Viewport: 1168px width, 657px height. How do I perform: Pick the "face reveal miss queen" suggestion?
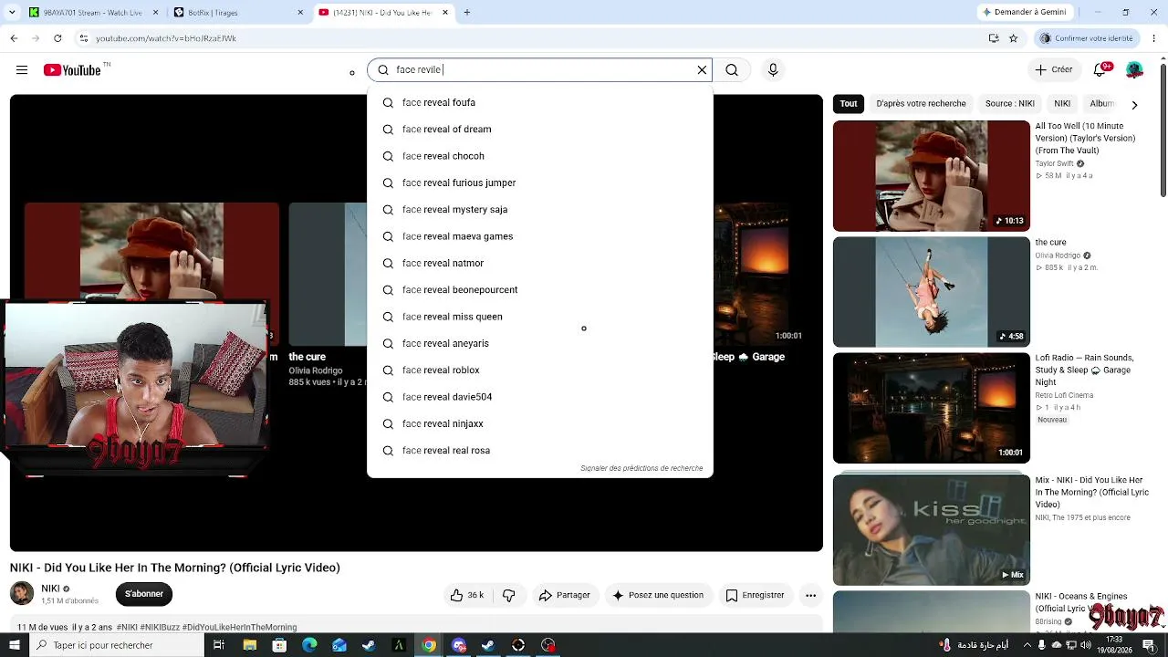(539, 317)
